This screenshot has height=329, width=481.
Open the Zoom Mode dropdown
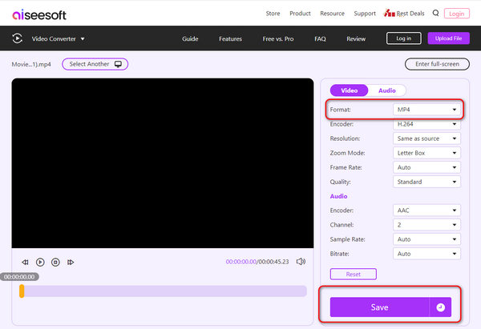(x=426, y=153)
